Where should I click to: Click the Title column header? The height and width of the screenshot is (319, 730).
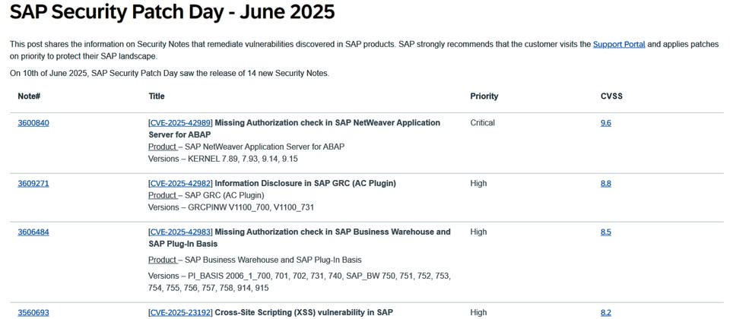(x=157, y=96)
